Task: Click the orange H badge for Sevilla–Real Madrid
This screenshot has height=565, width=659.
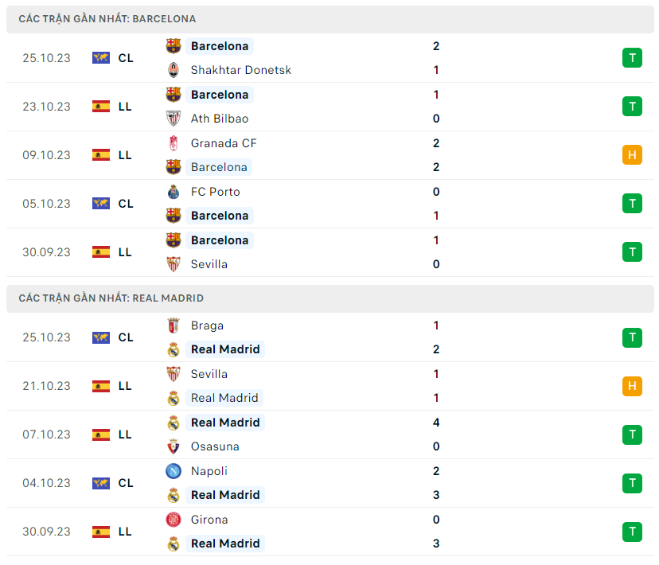Action: tap(632, 386)
